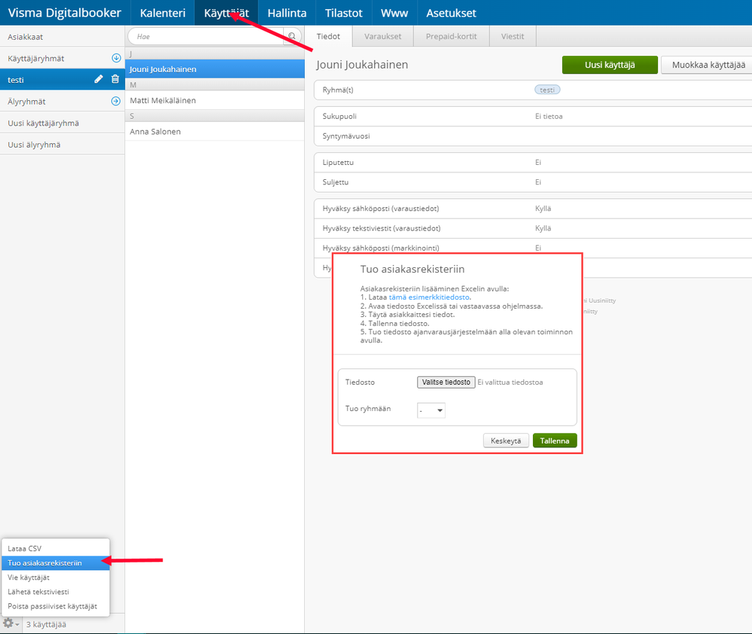Open the Asetukset menu
Image resolution: width=752 pixels, height=634 pixels.
click(x=451, y=13)
